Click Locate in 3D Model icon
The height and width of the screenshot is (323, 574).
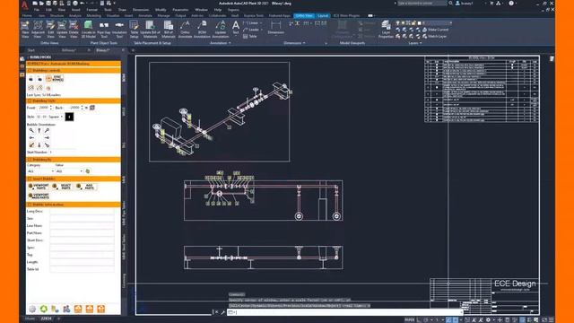click(x=88, y=30)
